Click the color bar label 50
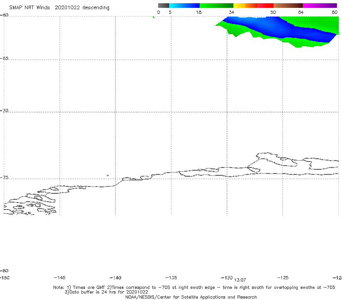342x300 pixels. click(x=273, y=12)
